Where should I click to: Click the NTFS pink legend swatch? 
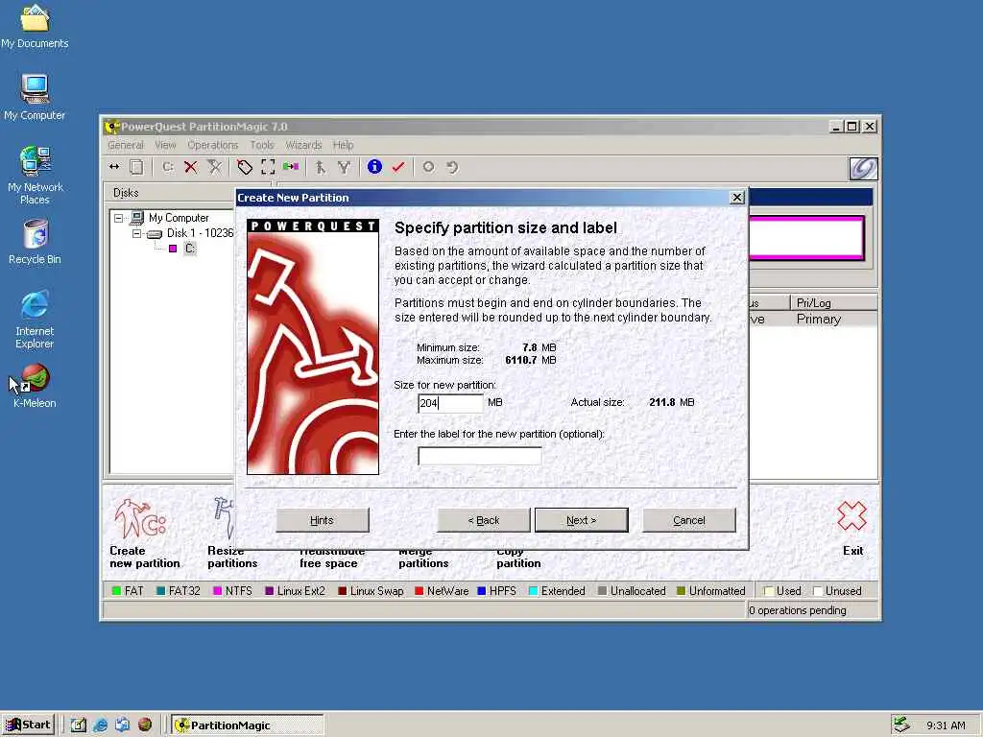tap(218, 591)
